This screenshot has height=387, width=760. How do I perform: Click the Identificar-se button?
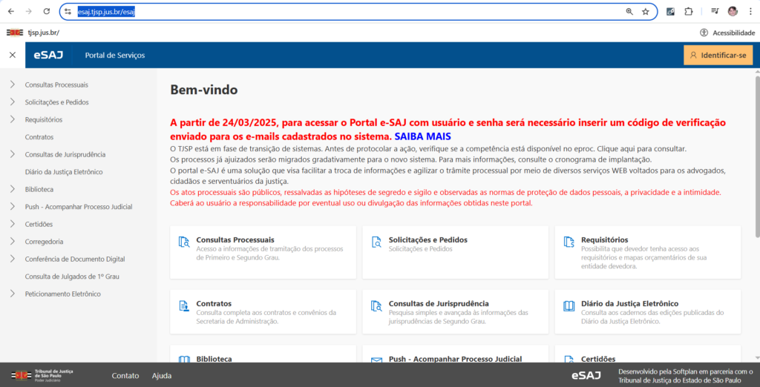tap(718, 55)
